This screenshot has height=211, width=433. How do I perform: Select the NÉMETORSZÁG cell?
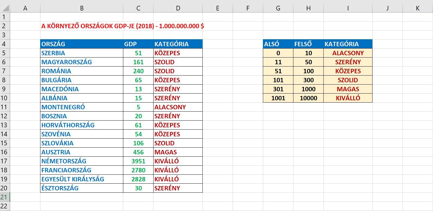82,161
